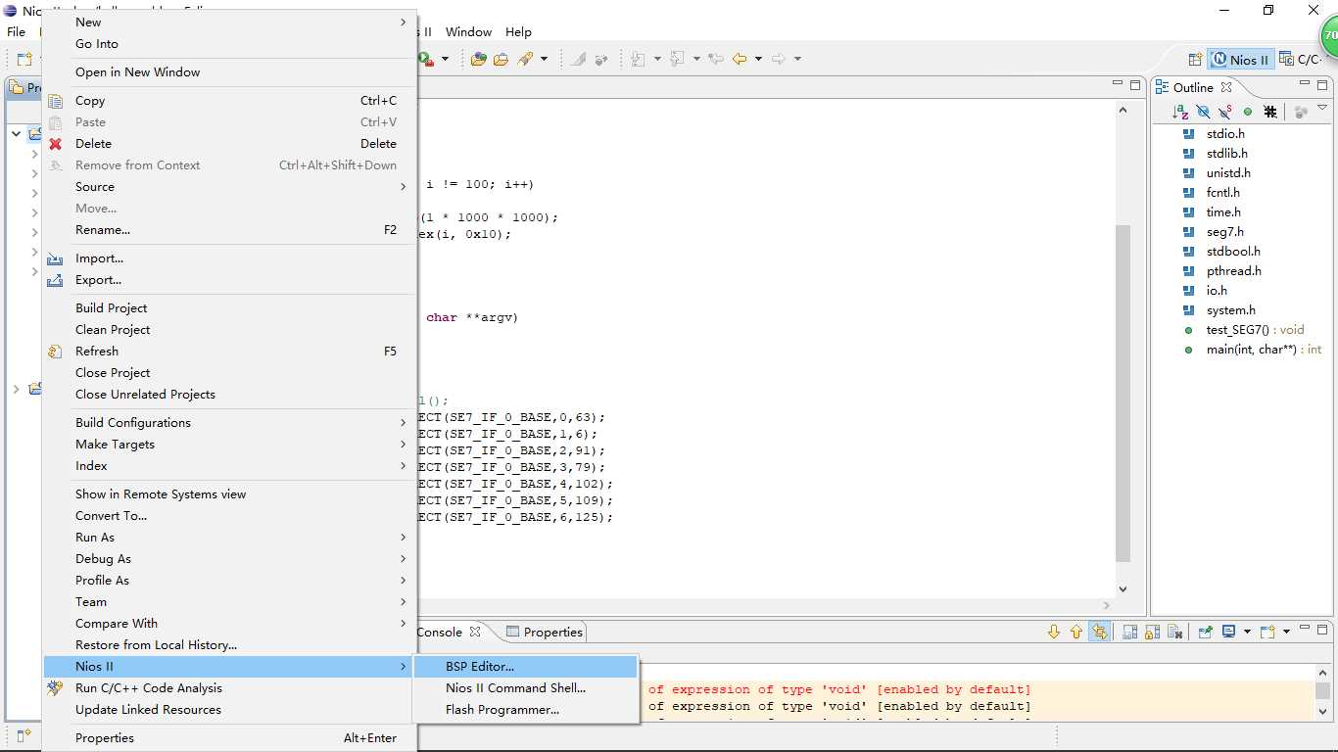
Task: Choose Build Project in context menu
Action: (x=229, y=308)
